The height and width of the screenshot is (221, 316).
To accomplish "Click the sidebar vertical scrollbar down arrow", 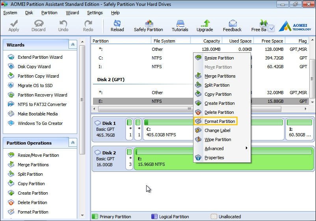I will point(82,215).
